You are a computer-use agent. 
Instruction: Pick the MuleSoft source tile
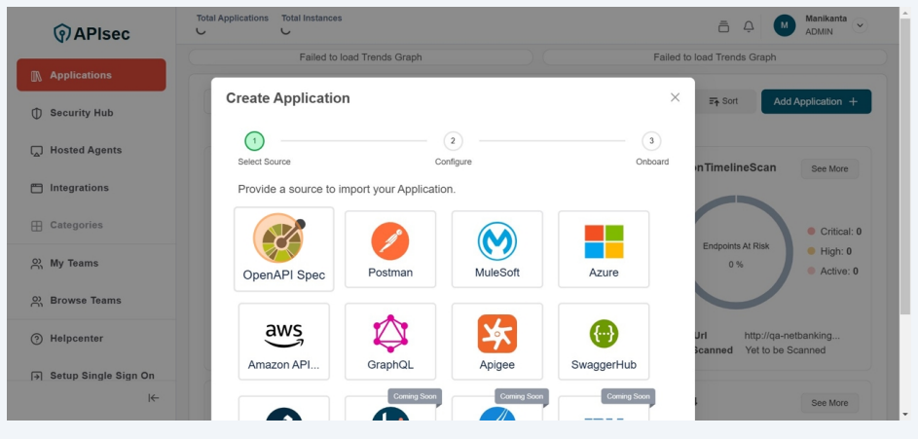(497, 249)
